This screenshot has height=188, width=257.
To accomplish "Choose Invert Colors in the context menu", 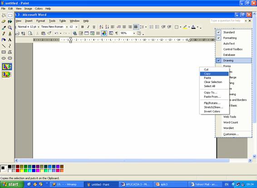I will pyautogui.click(x=214, y=111).
